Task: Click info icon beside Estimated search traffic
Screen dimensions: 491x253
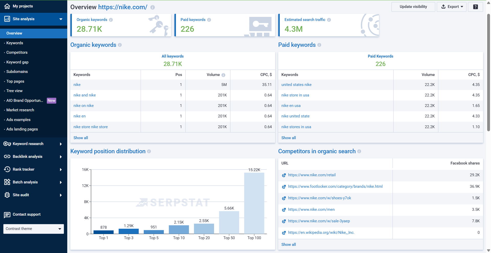Action: 329,20
